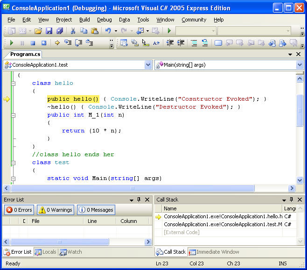Open the Main(string[] args) member dropdown
The height and width of the screenshot is (270, 307).
(x=300, y=65)
